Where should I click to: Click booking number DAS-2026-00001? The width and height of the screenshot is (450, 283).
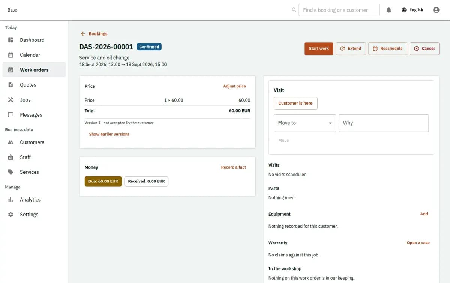tap(106, 47)
